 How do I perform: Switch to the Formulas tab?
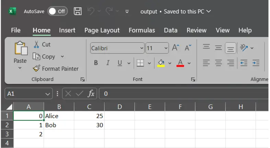click(142, 30)
